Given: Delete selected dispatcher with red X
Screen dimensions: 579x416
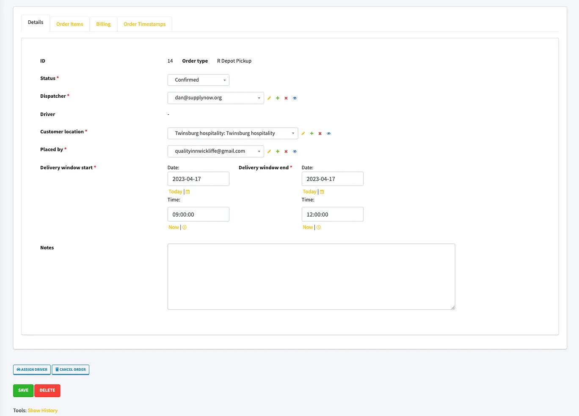Looking at the screenshot, I should coord(286,98).
